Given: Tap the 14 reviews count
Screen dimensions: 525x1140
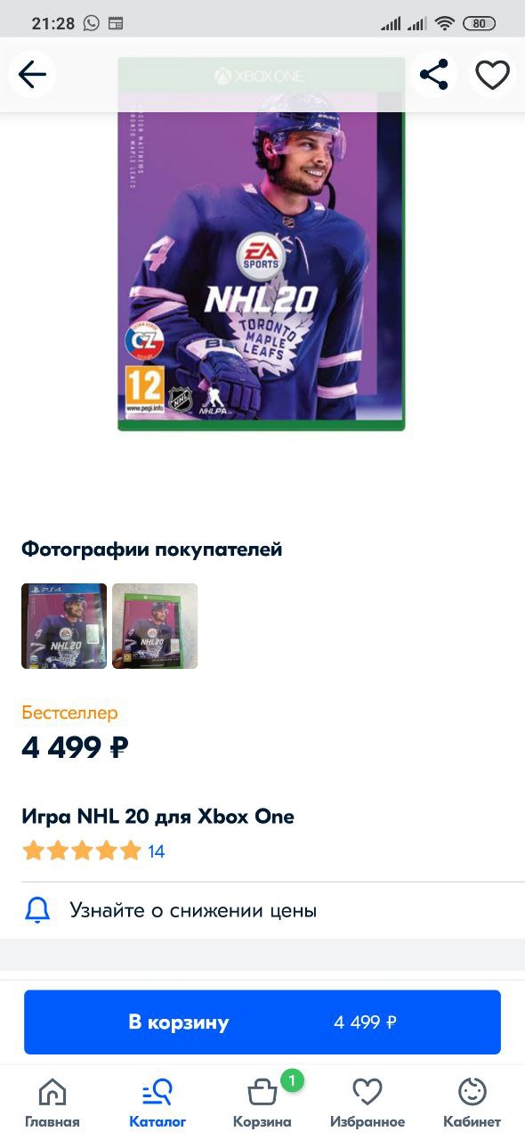Looking at the screenshot, I should coord(157,851).
